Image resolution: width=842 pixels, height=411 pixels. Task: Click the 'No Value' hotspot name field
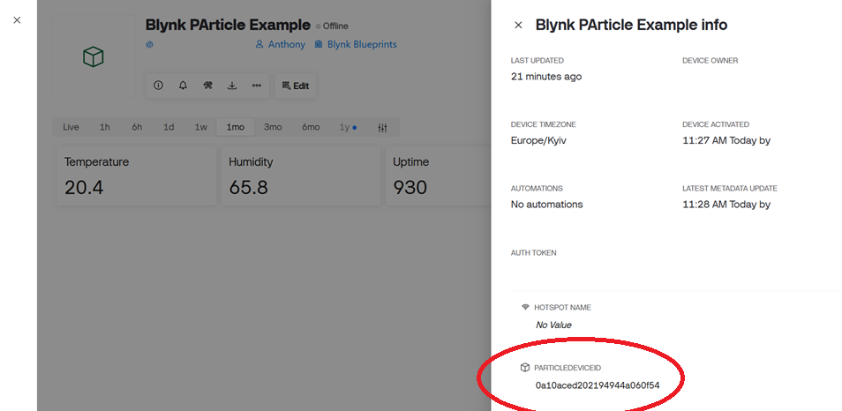click(x=553, y=325)
